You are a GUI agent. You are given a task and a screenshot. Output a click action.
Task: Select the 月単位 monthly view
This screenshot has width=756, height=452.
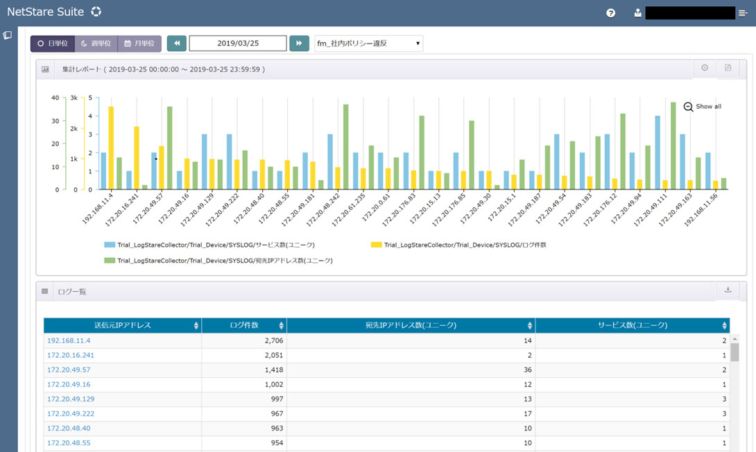[x=139, y=44]
